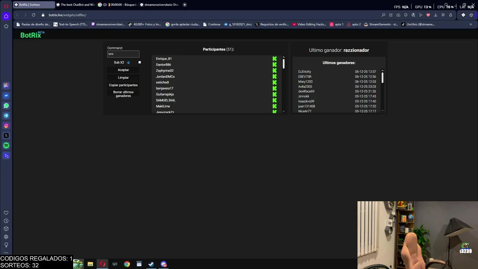Open the Uni/Aris TikTok bookmark
Screen dimensions: 478x269
click(418, 24)
